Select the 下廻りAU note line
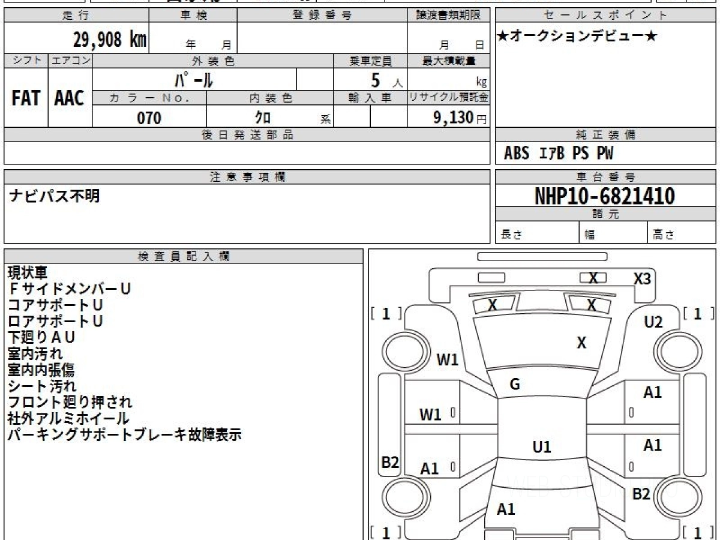The image size is (720, 540). pos(41,337)
